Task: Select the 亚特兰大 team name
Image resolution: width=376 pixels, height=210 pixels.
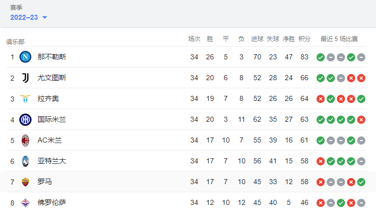Action: coord(52,161)
